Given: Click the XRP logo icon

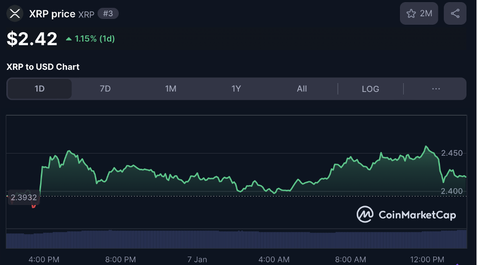Looking at the screenshot, I should [x=15, y=14].
